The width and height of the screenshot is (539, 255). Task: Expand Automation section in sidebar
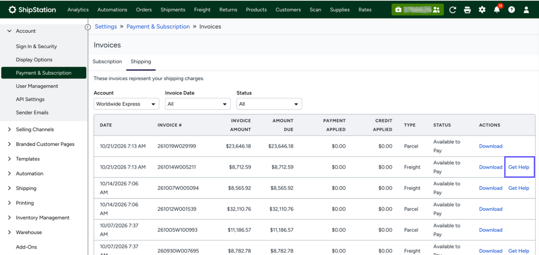coord(10,173)
